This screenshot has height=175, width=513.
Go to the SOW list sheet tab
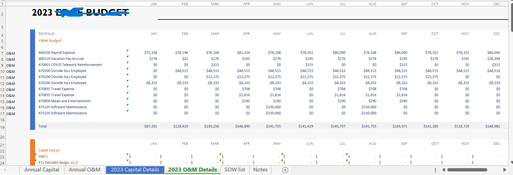[235, 170]
